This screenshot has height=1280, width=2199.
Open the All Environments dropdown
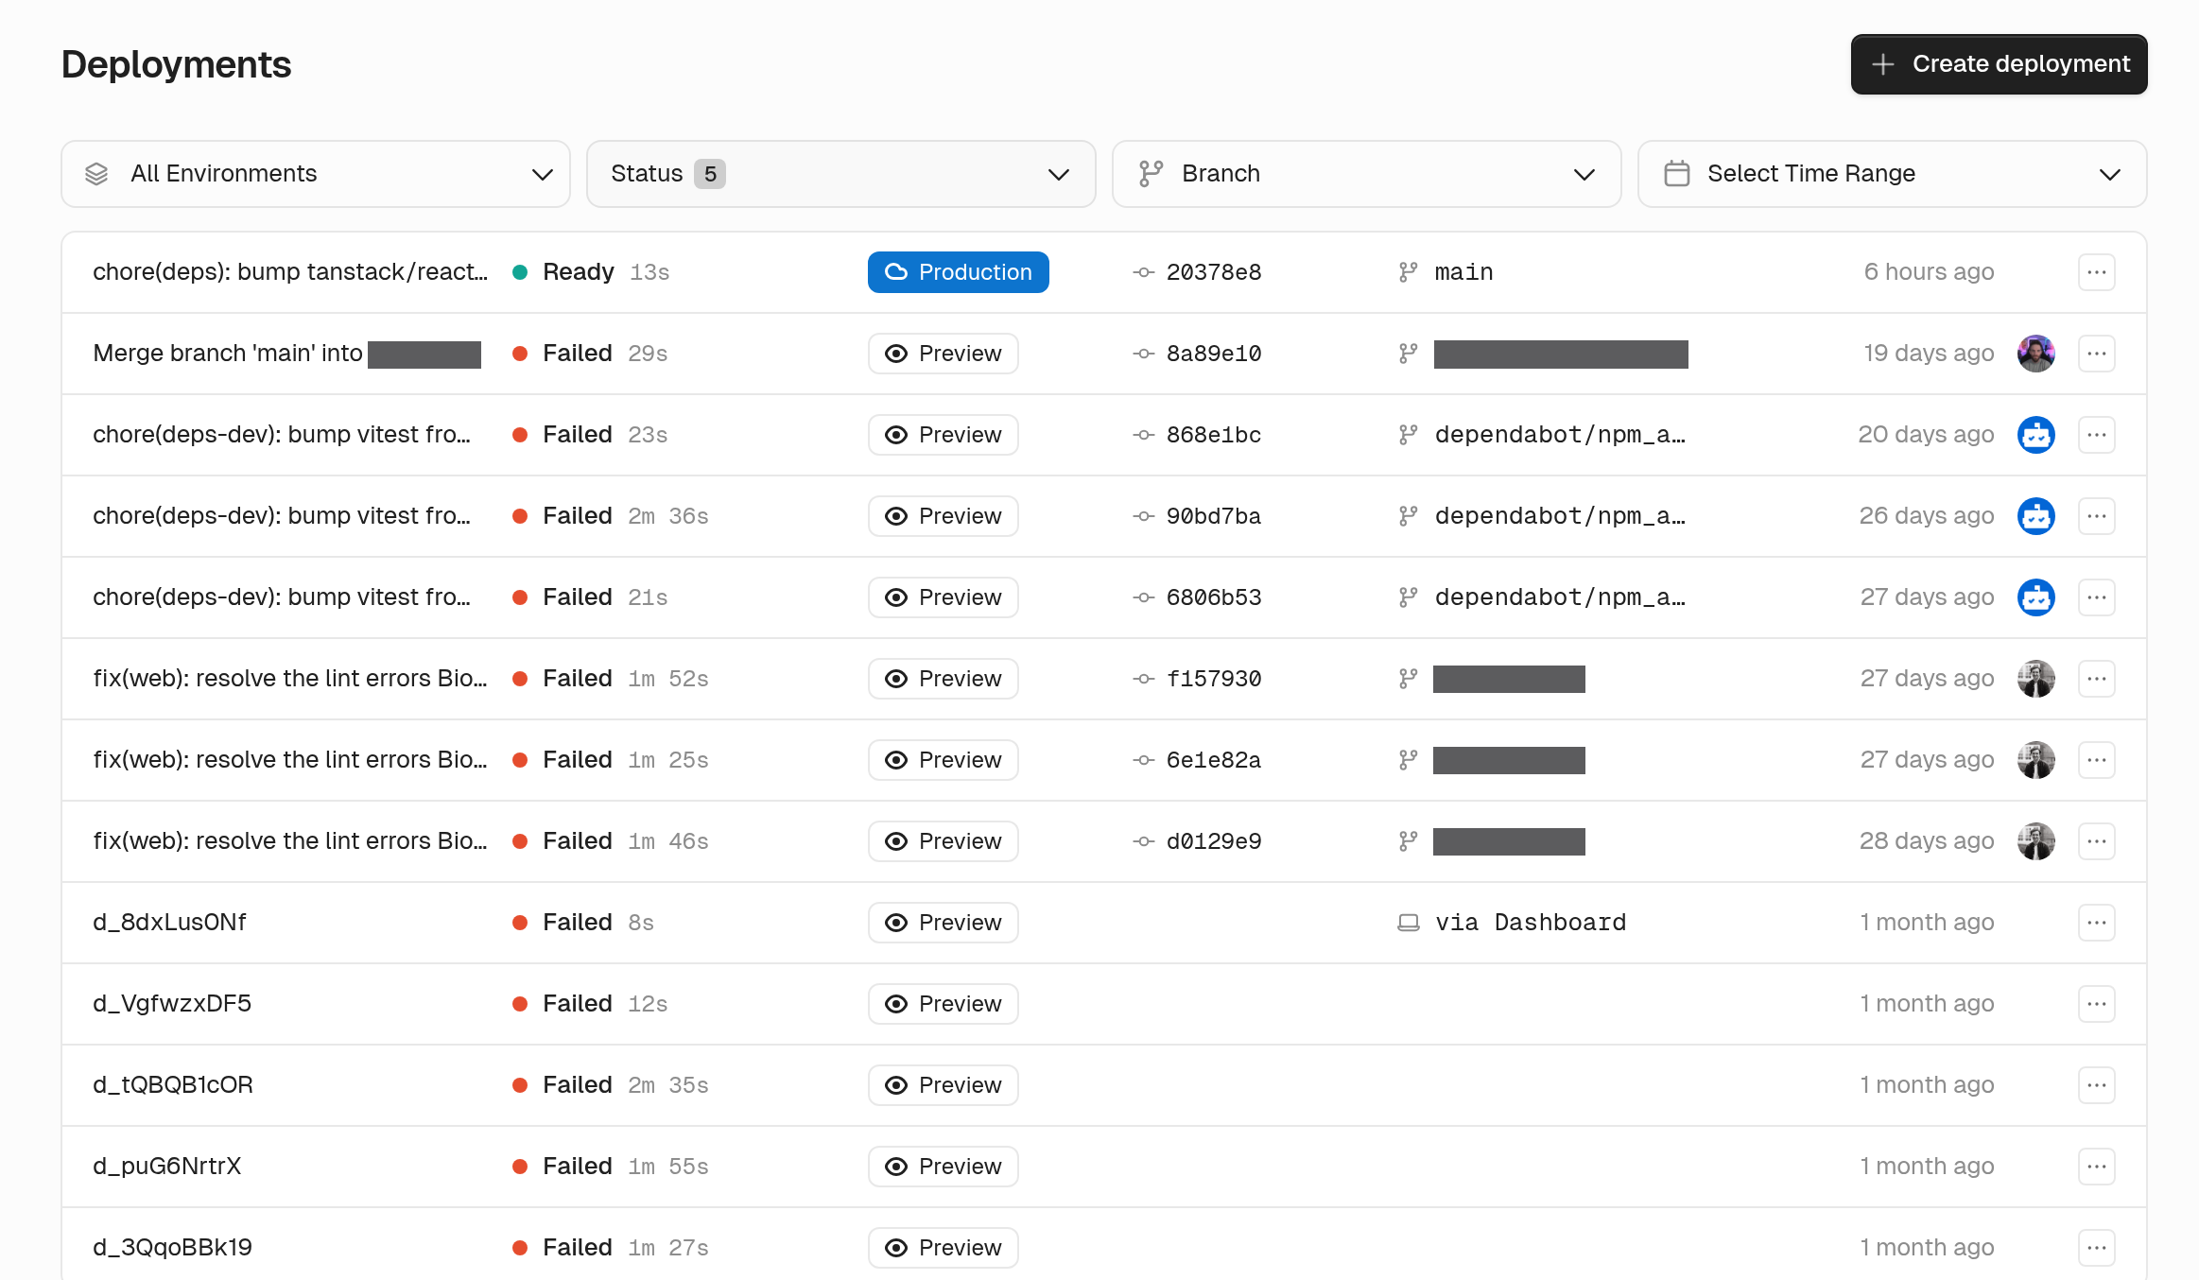(x=316, y=174)
